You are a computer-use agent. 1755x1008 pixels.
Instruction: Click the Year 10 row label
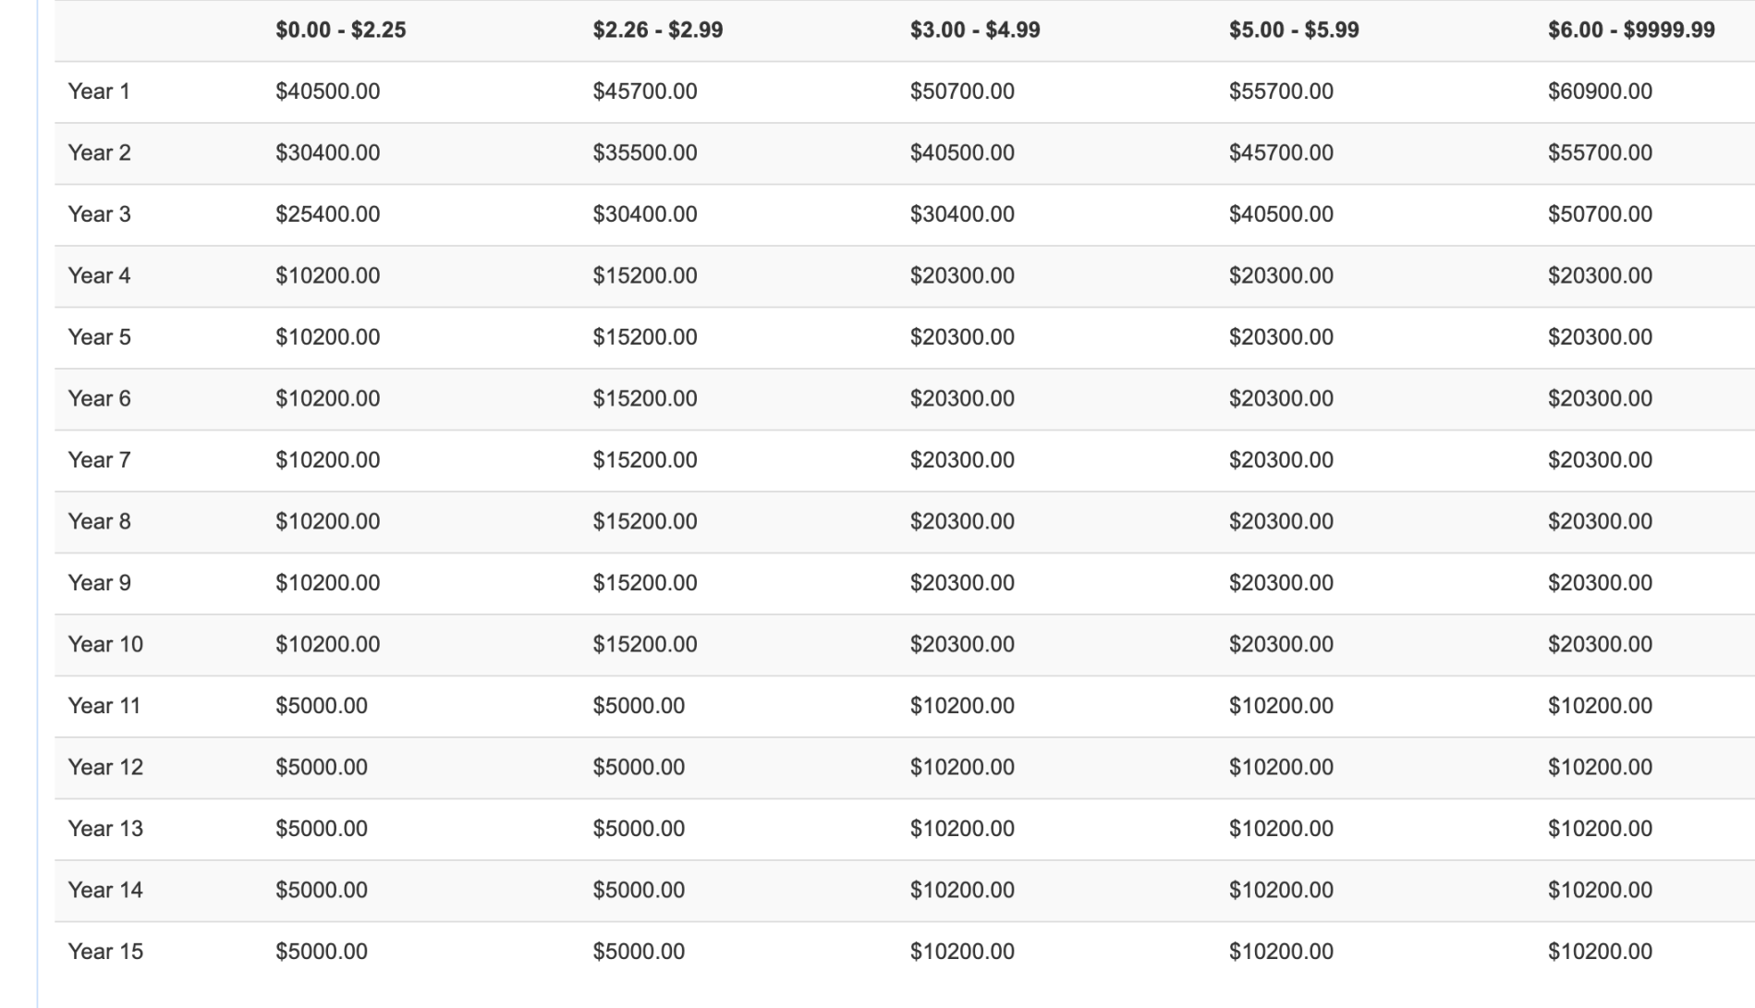(x=105, y=644)
